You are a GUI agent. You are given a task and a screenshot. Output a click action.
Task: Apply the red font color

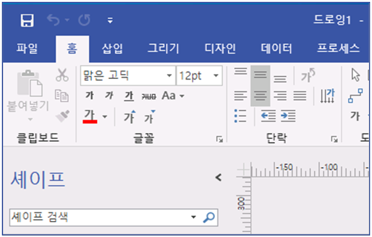[x=90, y=116]
